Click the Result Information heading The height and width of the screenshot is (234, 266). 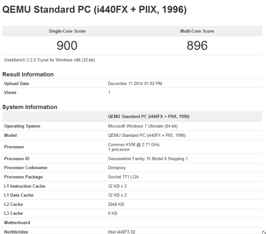pyautogui.click(x=28, y=74)
